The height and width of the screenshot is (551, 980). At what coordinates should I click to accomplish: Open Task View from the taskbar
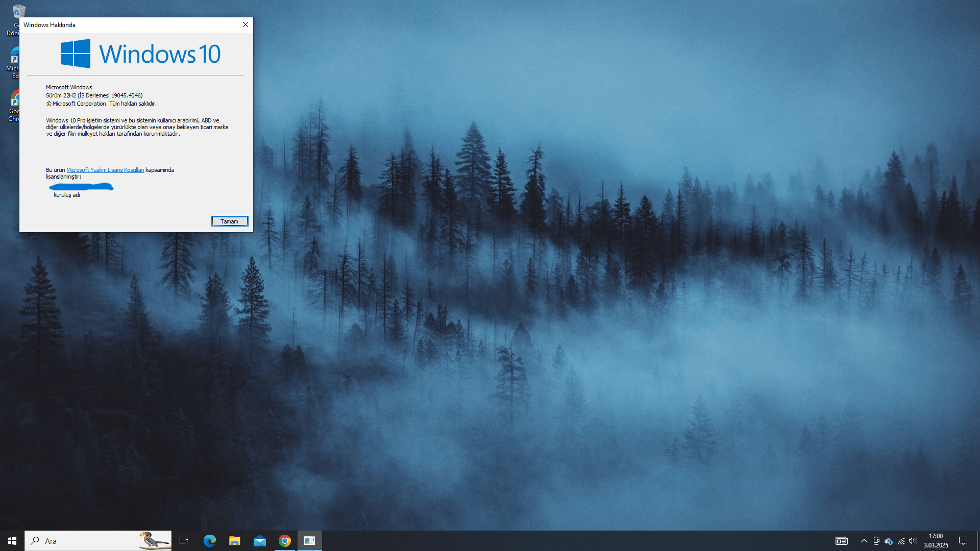click(184, 541)
